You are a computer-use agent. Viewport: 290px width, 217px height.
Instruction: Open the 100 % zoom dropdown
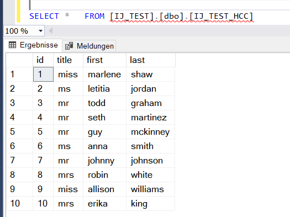click(40, 31)
